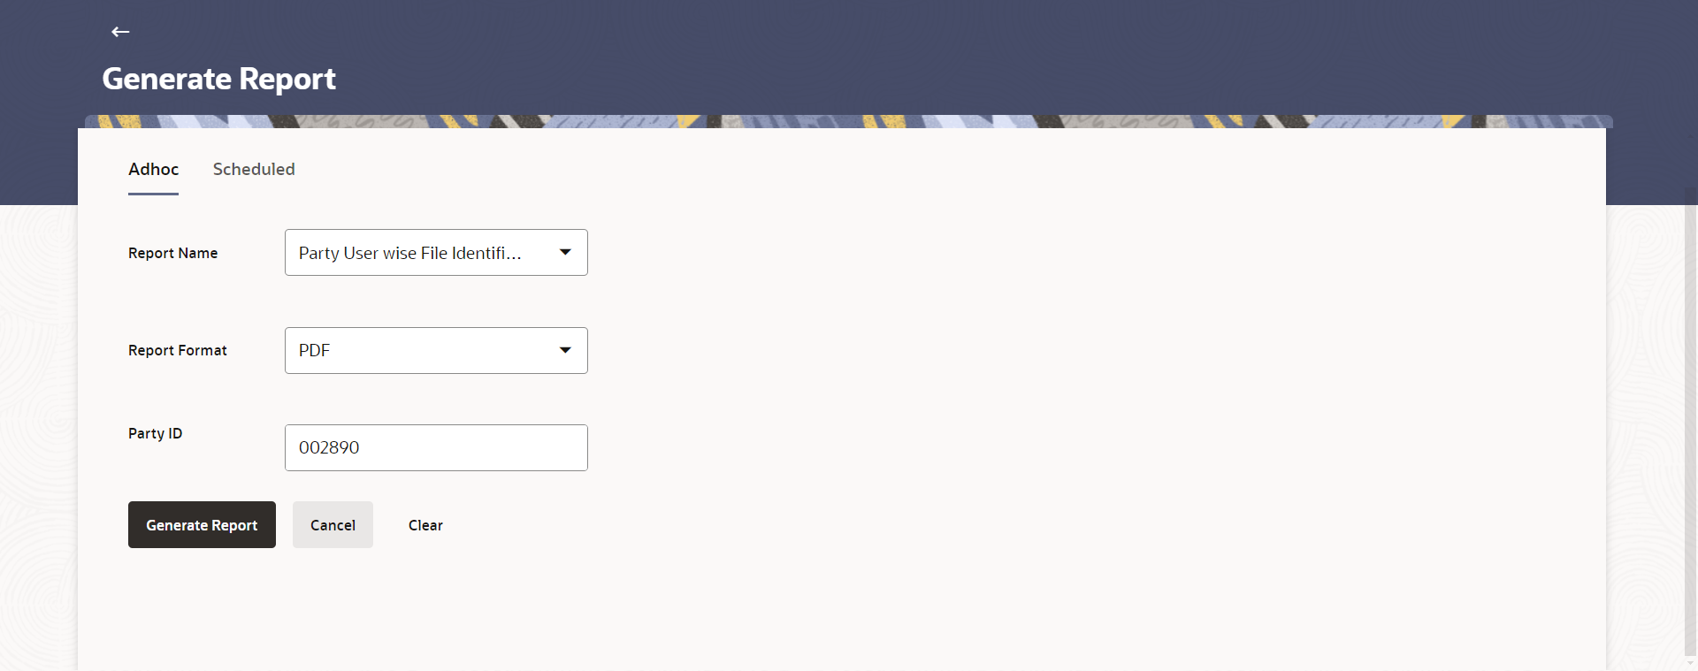Clear the form with the Clear link

point(425,525)
